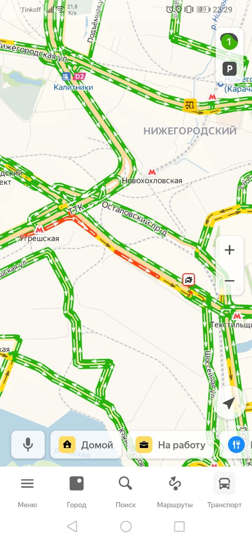Zoom in with the plus button
The image size is (252, 541).
point(229,250)
